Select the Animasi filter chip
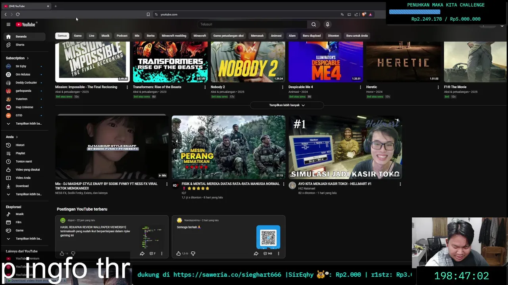The height and width of the screenshot is (285, 508). [276, 36]
